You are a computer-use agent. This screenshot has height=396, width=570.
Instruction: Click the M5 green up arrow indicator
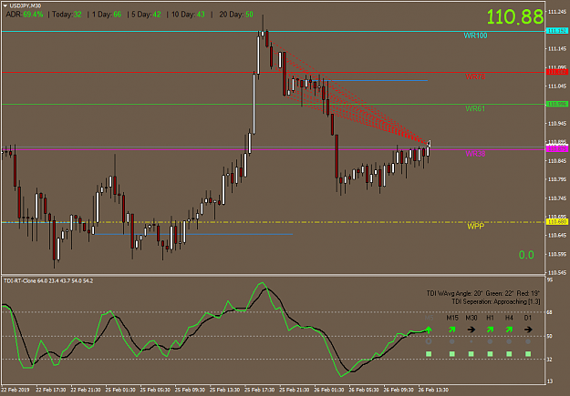coord(429,330)
